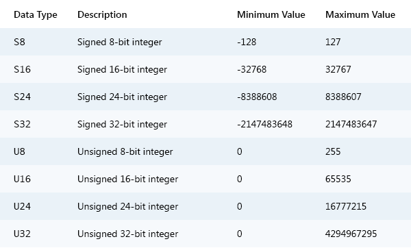
Task: Select the S8 data type cell
Action: pos(19,42)
